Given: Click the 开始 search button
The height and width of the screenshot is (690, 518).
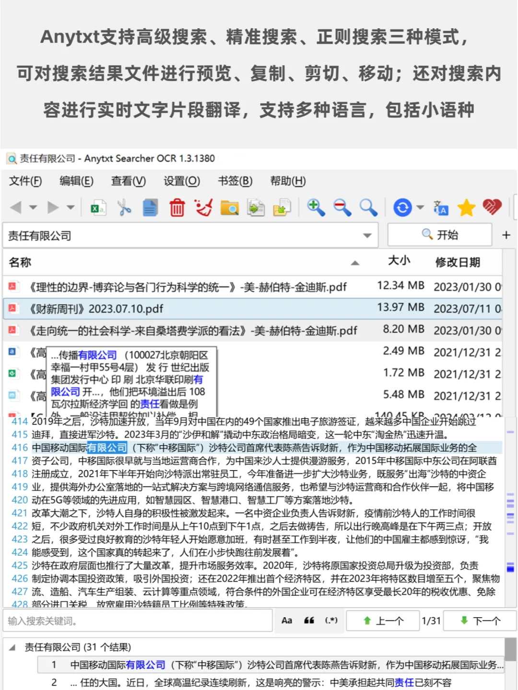Looking at the screenshot, I should 439,235.
